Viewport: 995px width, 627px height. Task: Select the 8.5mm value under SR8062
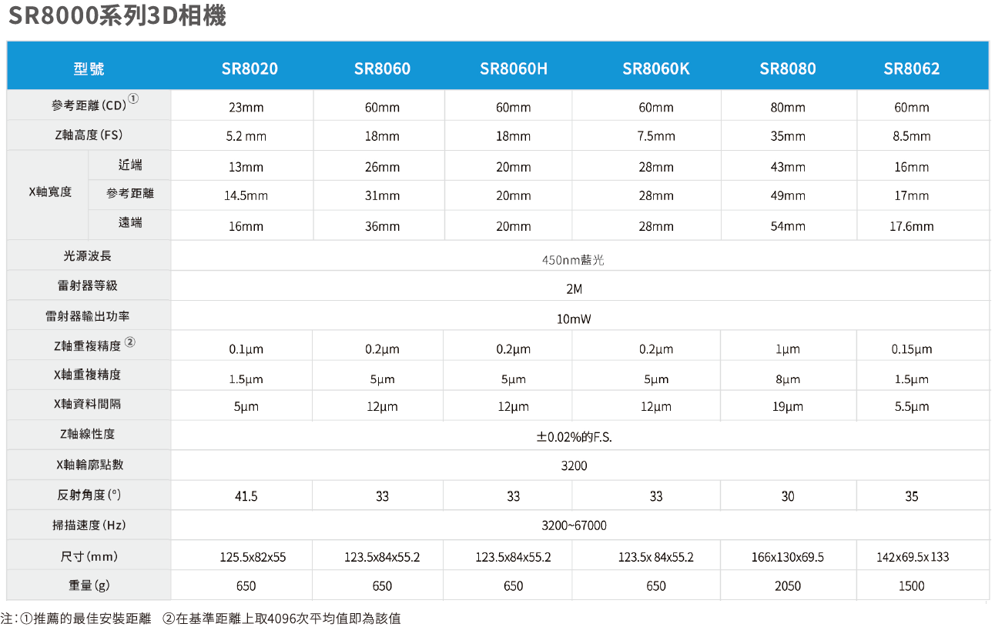912,137
